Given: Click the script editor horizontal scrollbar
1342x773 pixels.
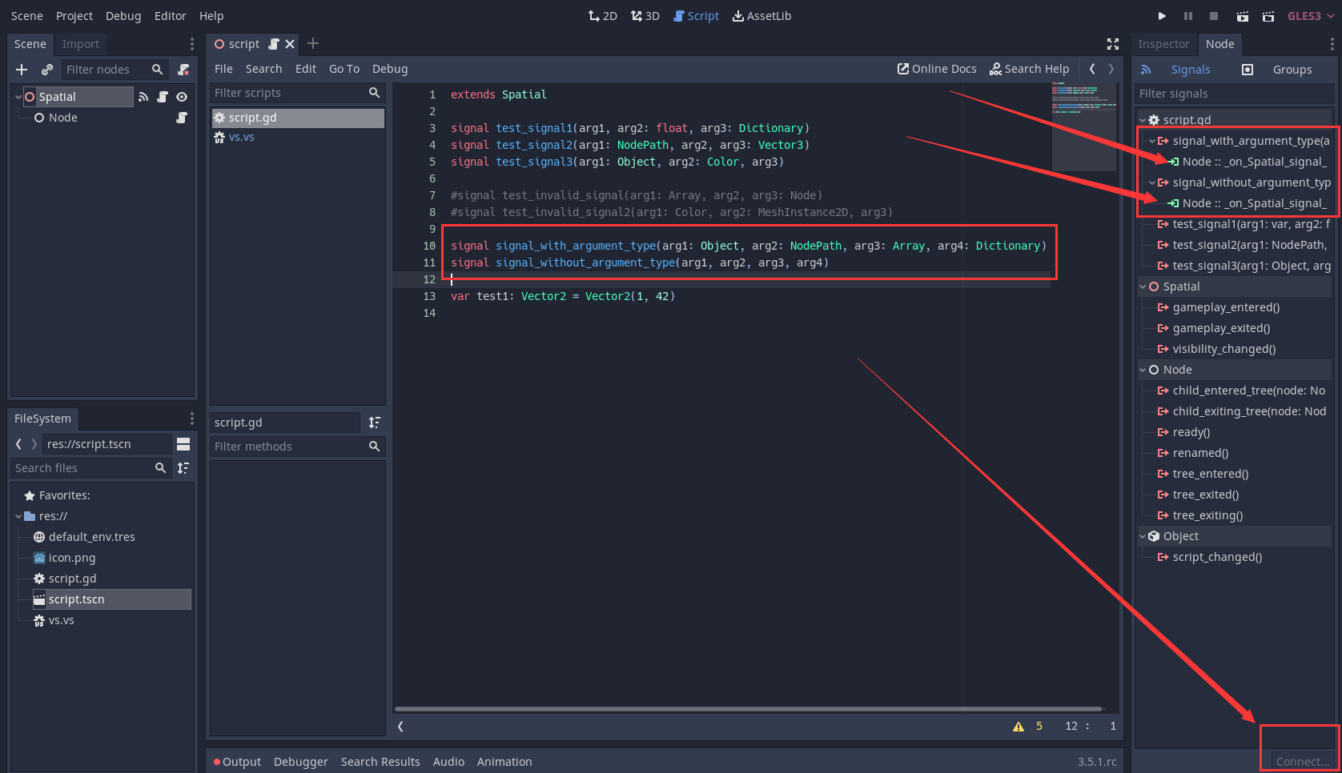Looking at the screenshot, I should (748, 709).
